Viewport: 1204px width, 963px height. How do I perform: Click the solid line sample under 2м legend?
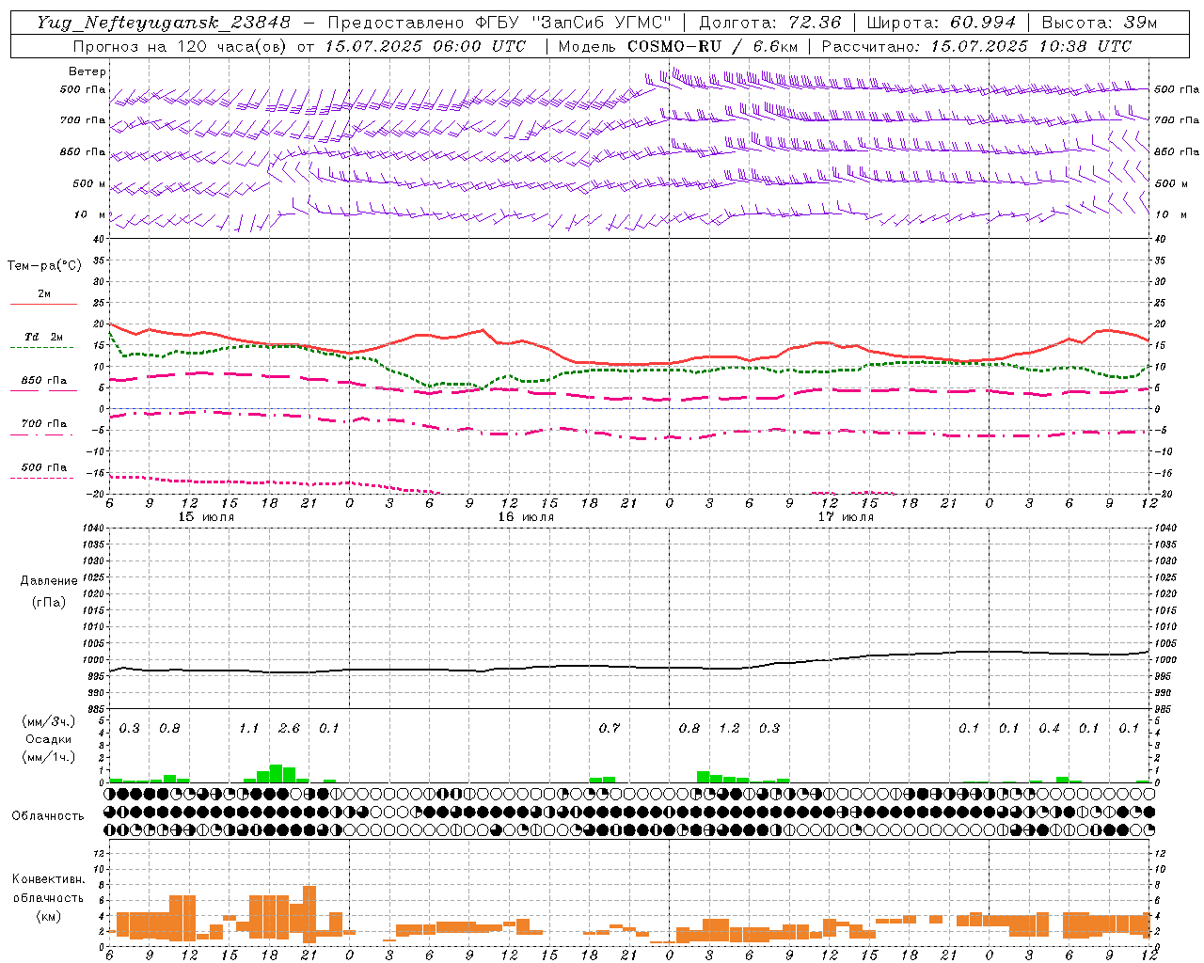[42, 304]
